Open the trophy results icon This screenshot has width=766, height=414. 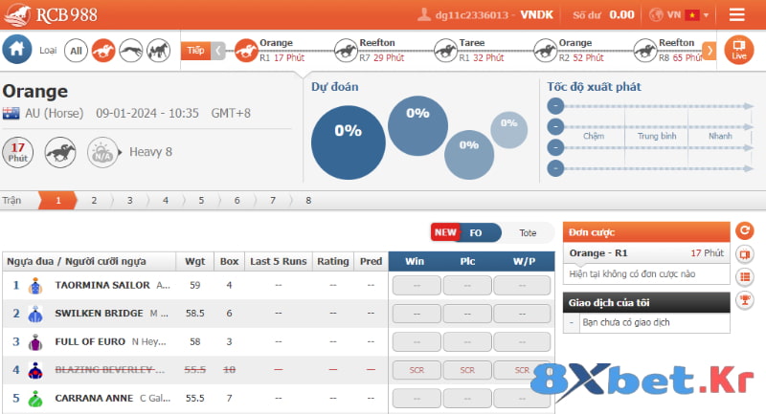coord(744,300)
